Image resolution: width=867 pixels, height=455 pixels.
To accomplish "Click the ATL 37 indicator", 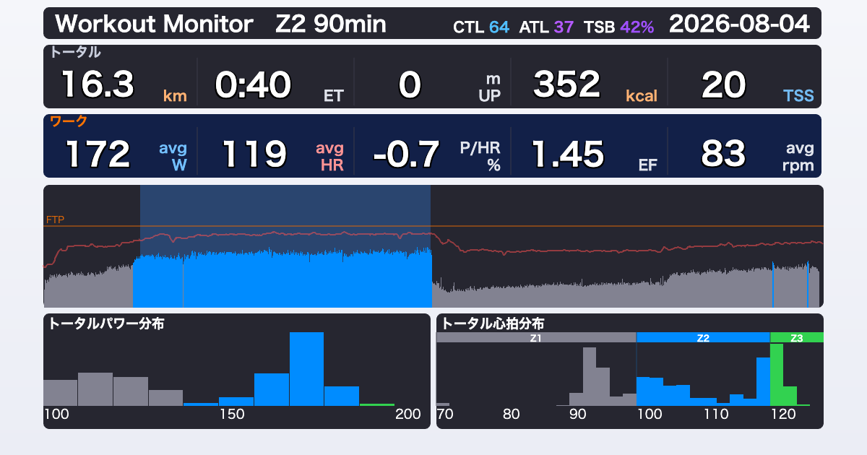I will pos(546,27).
